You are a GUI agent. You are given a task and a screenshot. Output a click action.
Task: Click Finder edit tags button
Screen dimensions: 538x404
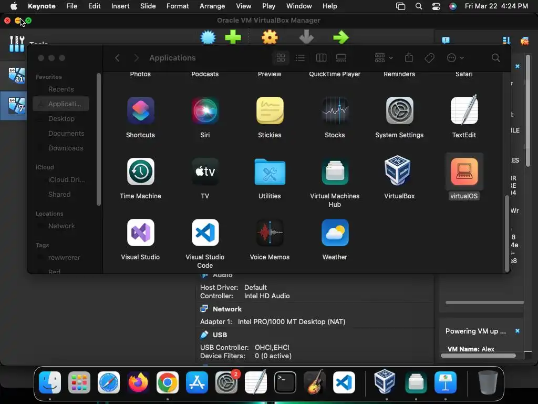coord(430,58)
